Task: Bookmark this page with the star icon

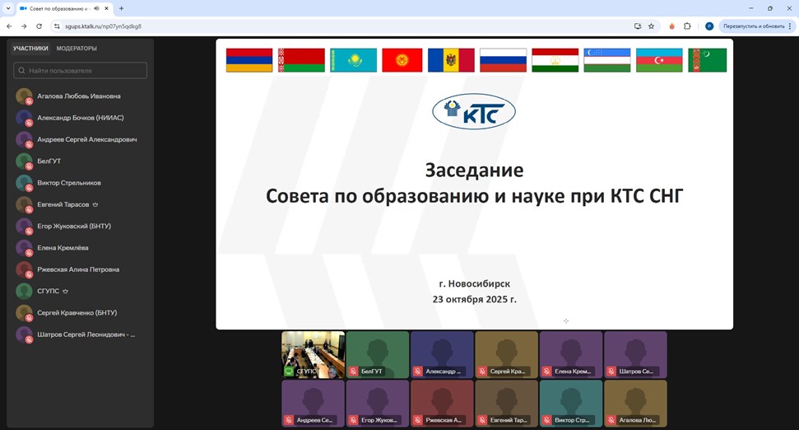Action: coord(651,26)
